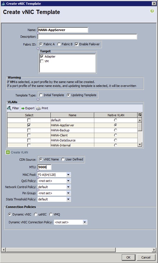The width and height of the screenshot is (158, 263).
Task: Click the Export green arrow icon
Action: click(x=23, y=108)
